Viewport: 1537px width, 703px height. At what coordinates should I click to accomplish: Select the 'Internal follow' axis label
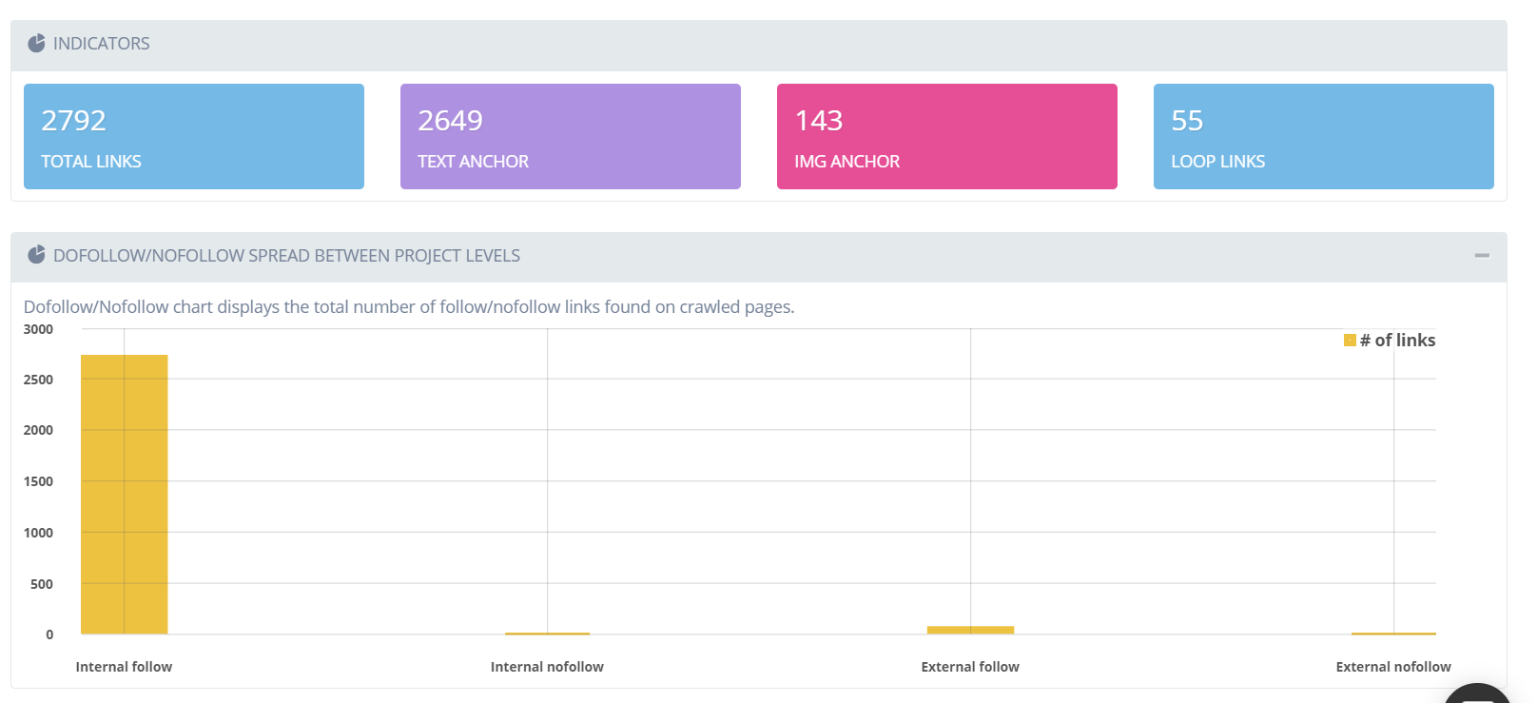(124, 667)
